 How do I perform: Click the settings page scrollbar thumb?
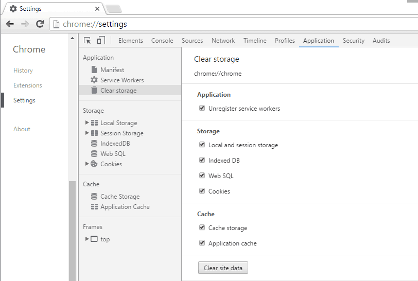pos(72,231)
